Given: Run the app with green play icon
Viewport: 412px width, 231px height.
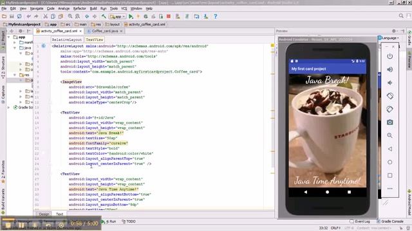Looking at the screenshot, I should (x=131, y=16).
